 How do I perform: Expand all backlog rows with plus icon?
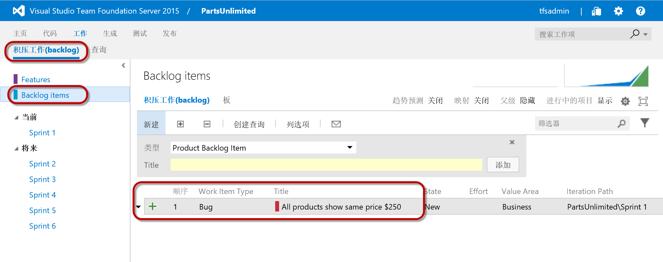pyautogui.click(x=180, y=124)
